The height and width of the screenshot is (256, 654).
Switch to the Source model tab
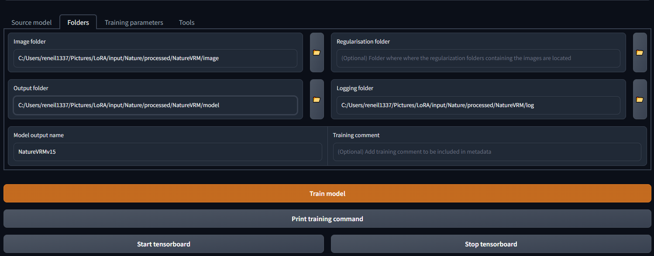(x=31, y=23)
